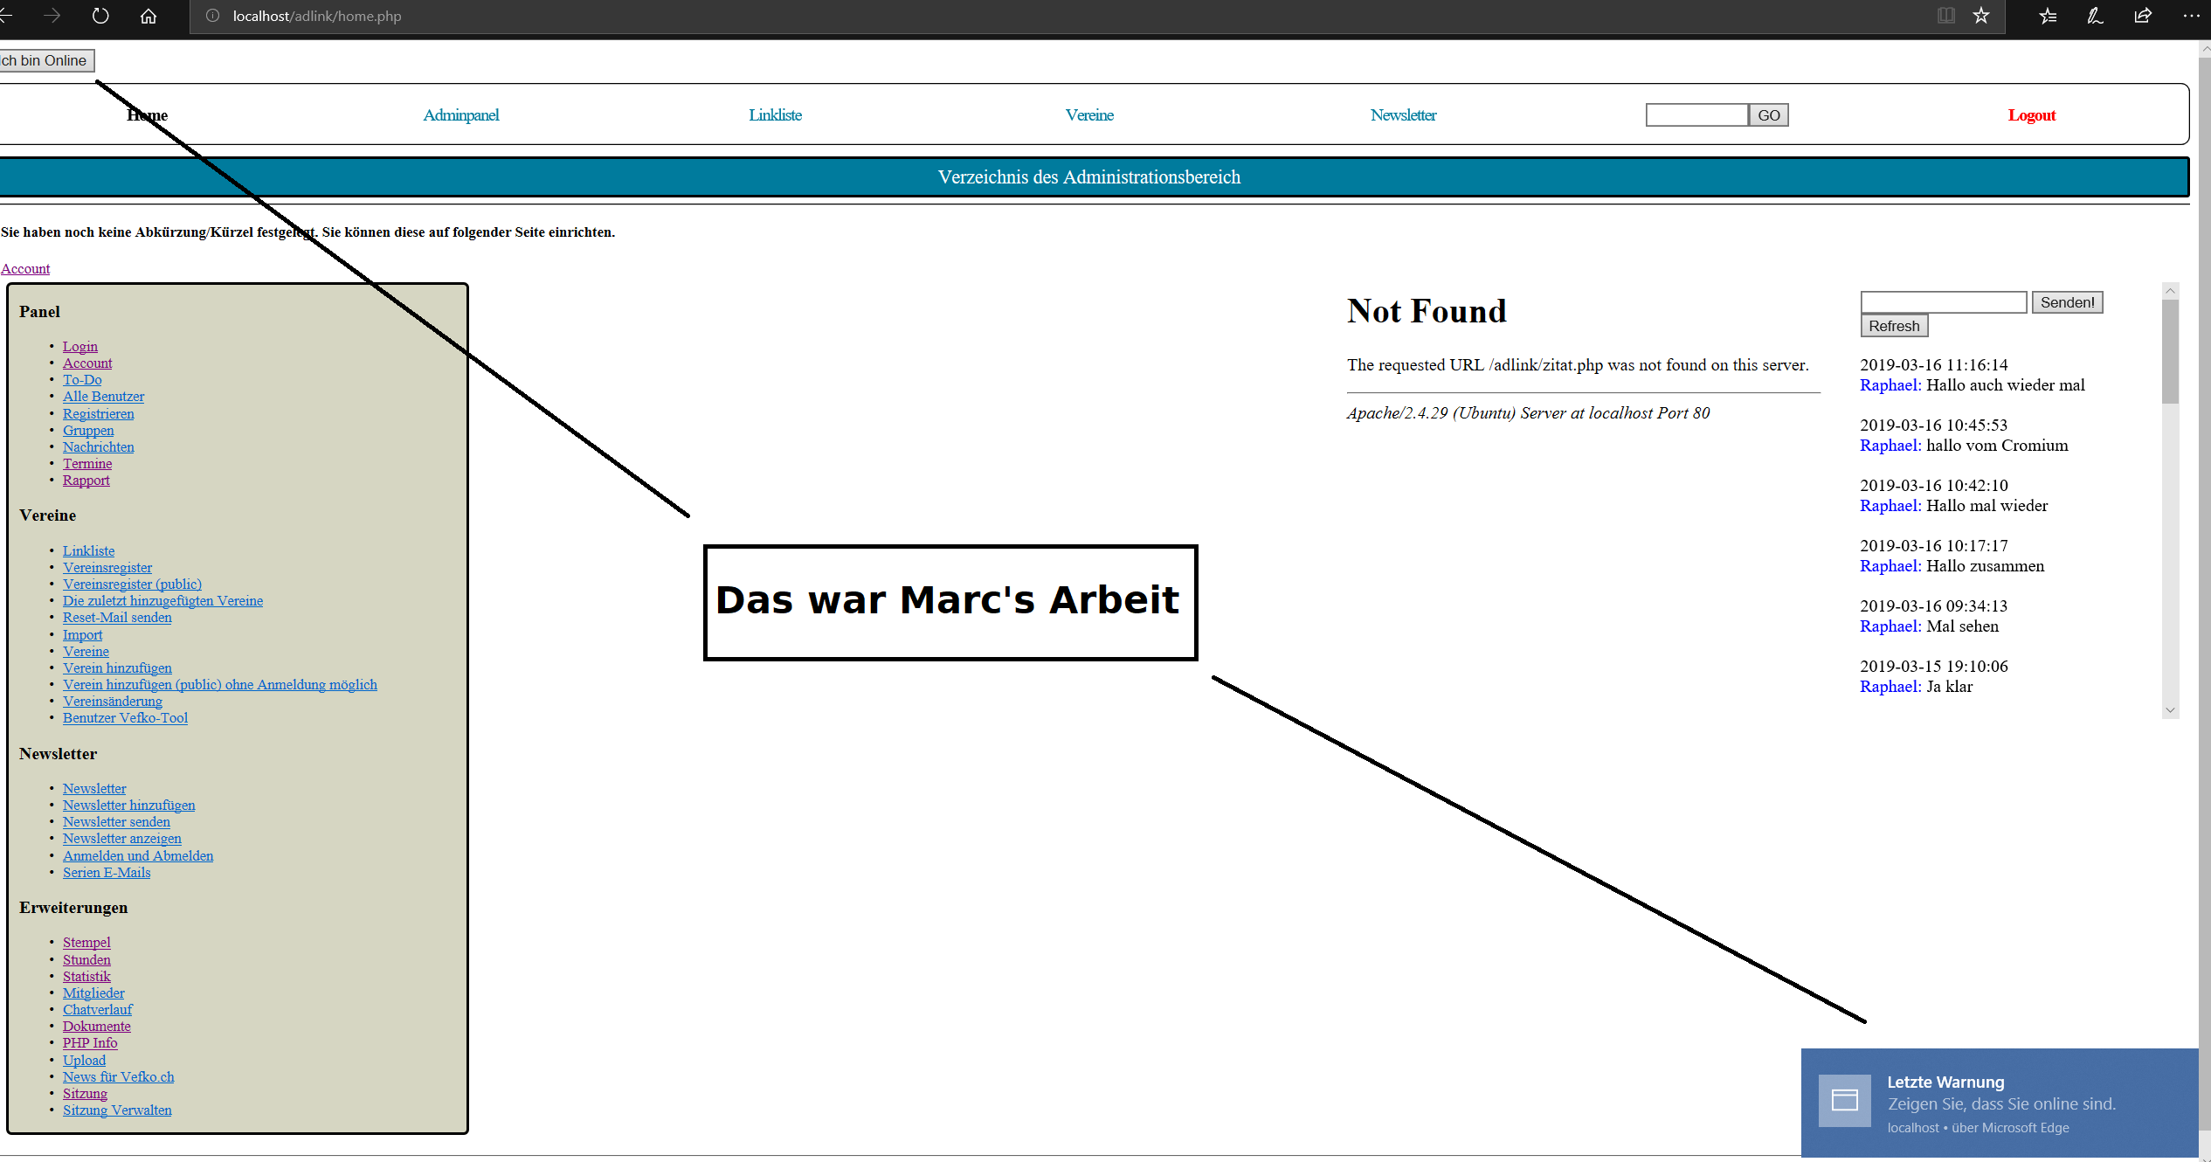The width and height of the screenshot is (2211, 1162).
Task: Open reading view book icon
Action: 1945,16
